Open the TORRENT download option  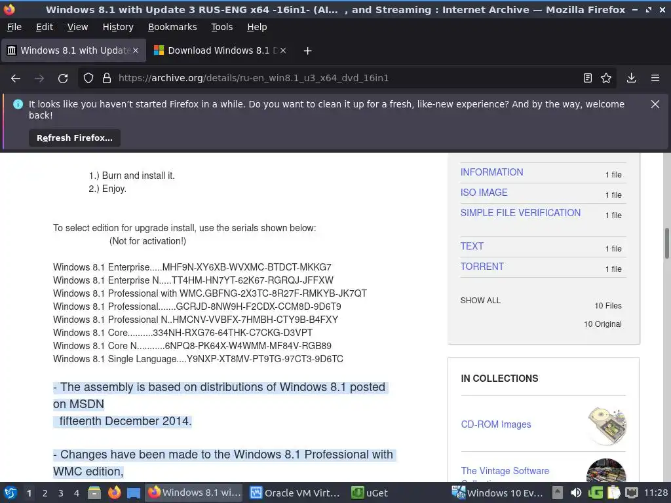[x=482, y=267]
